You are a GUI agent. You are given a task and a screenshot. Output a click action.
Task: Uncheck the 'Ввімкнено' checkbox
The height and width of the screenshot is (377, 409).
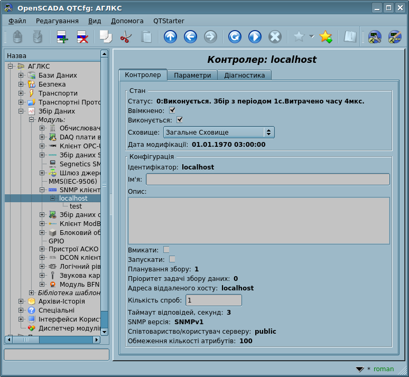click(x=172, y=110)
